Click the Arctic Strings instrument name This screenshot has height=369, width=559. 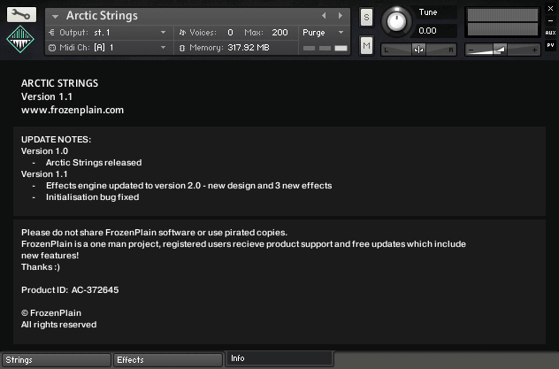click(102, 16)
